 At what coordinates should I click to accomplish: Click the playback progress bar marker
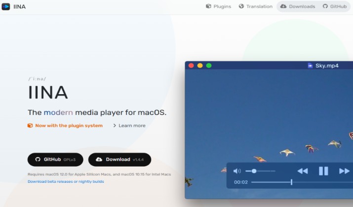pos(292,182)
